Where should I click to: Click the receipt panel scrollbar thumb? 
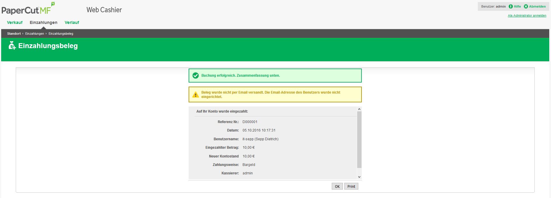tap(359, 139)
